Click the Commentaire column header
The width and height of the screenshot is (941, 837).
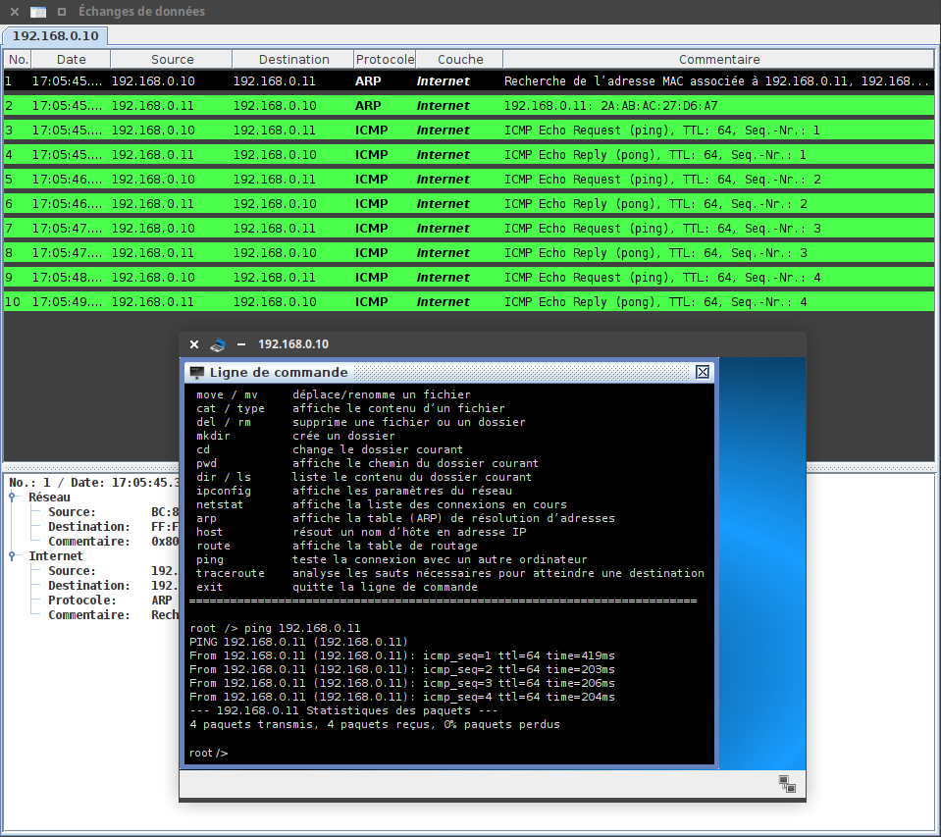point(718,59)
